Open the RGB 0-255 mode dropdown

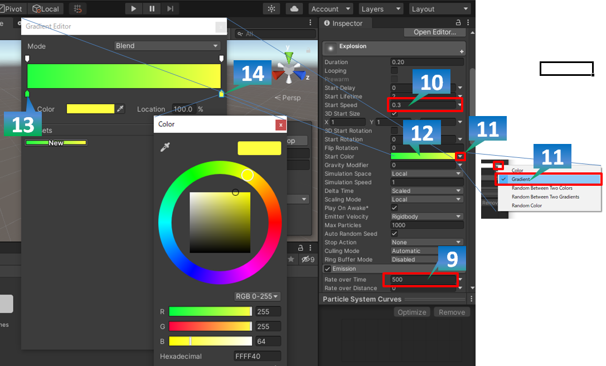coord(257,296)
